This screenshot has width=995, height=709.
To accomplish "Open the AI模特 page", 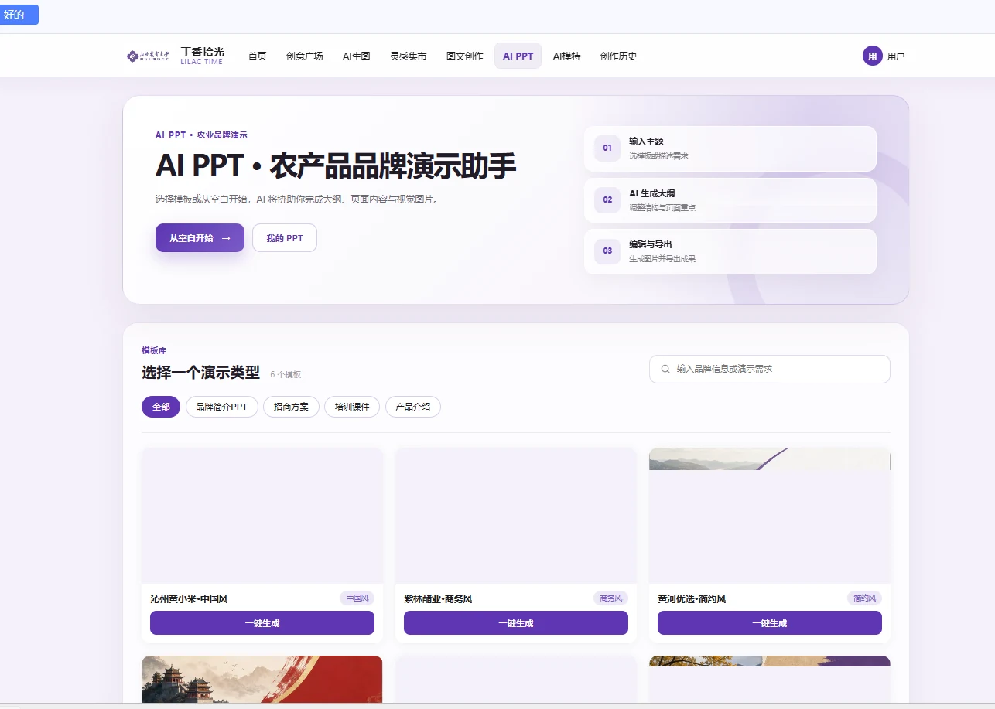I will pos(567,56).
